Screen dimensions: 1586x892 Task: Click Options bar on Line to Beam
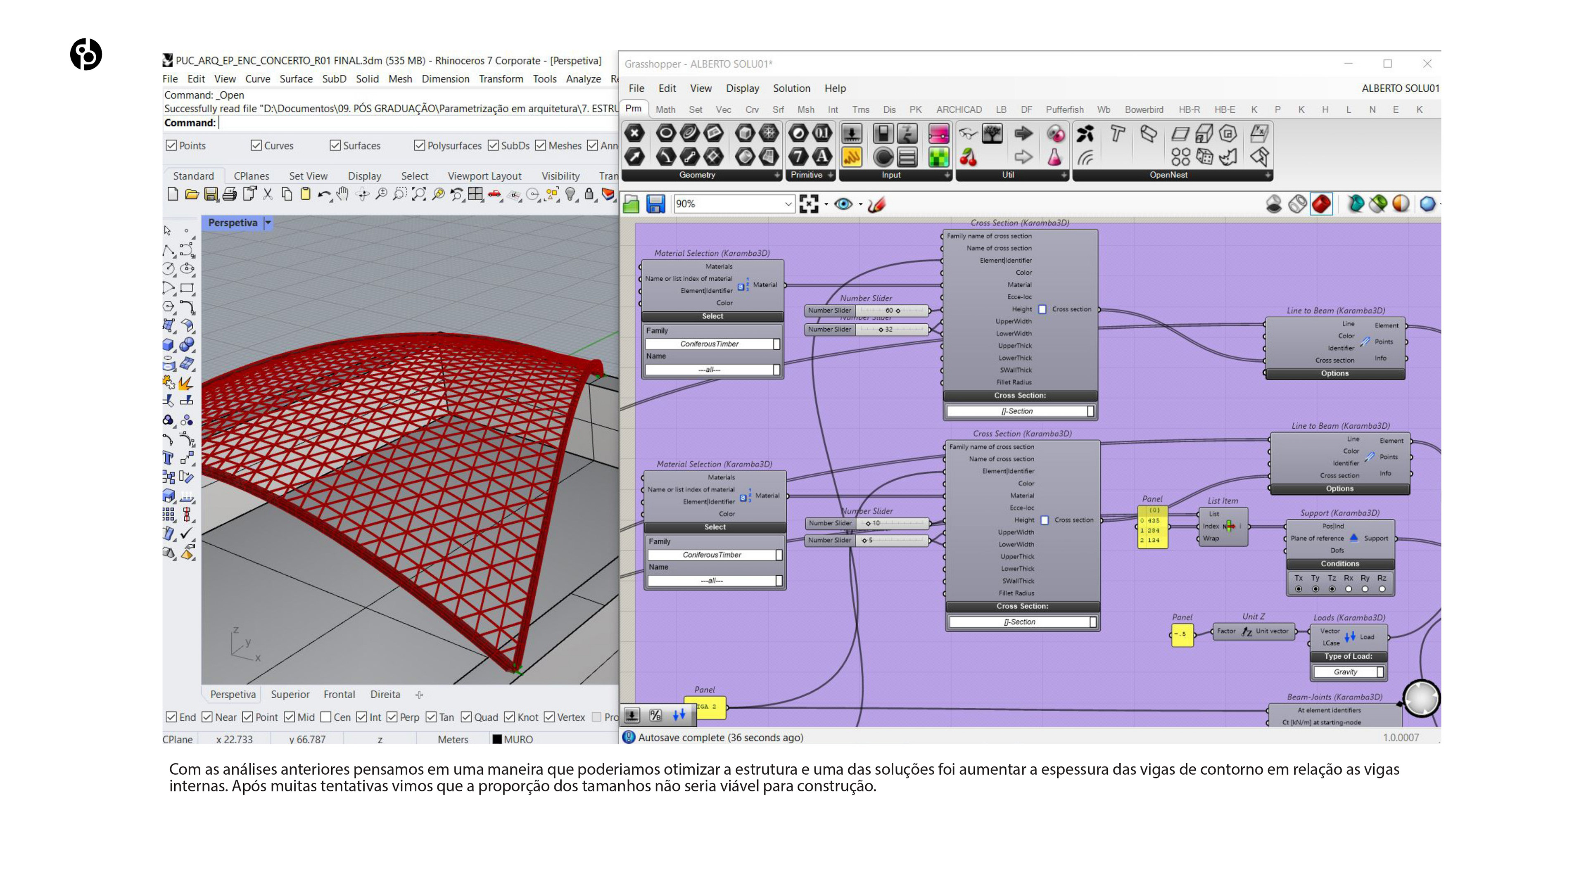(1334, 374)
